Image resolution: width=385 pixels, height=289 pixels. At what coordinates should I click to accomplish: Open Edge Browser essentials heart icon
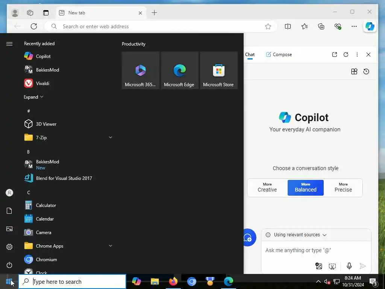(338, 26)
